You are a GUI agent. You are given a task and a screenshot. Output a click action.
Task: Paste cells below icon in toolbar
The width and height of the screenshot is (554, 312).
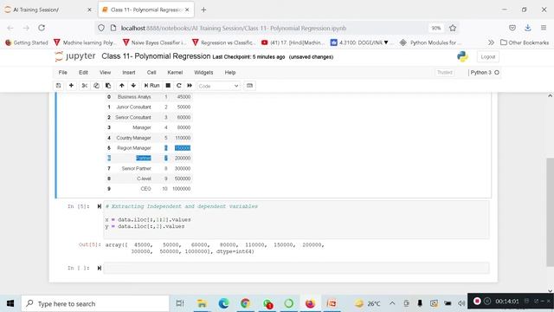[108, 86]
